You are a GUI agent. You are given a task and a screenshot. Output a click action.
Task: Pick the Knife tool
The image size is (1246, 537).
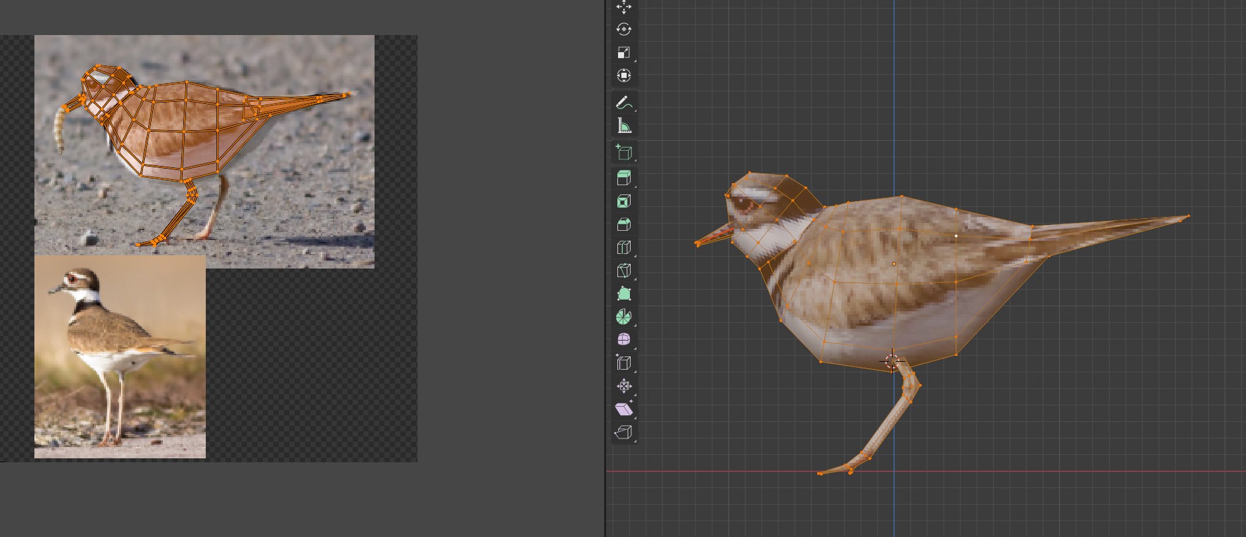[x=623, y=270]
